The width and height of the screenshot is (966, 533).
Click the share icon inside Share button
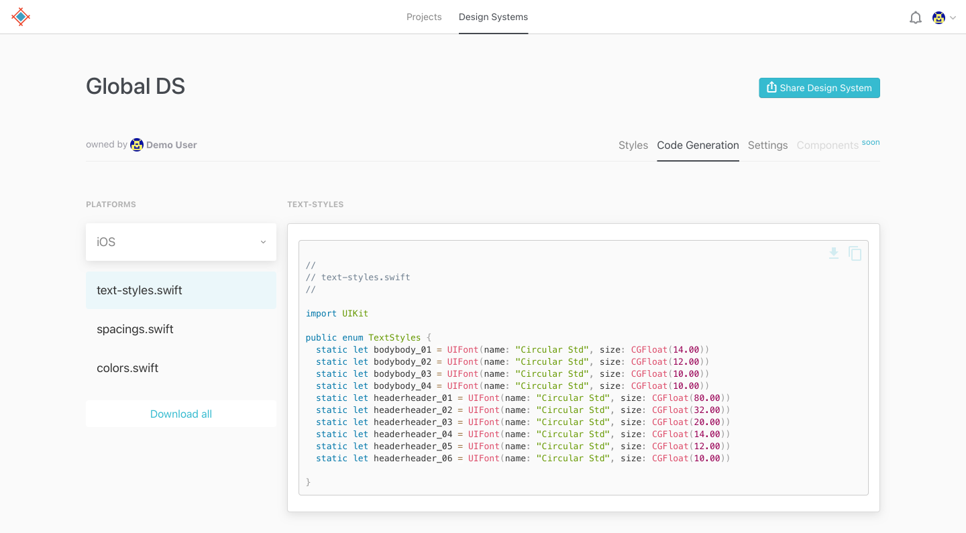(x=771, y=87)
